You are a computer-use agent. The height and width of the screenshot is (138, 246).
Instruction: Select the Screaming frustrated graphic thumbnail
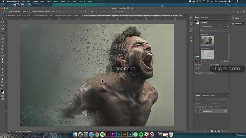click(x=207, y=40)
